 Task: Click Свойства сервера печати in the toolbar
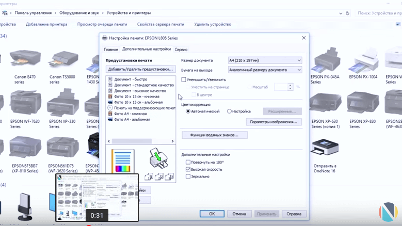click(x=160, y=24)
